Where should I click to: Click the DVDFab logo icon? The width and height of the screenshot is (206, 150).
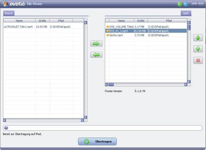pos(5,4)
